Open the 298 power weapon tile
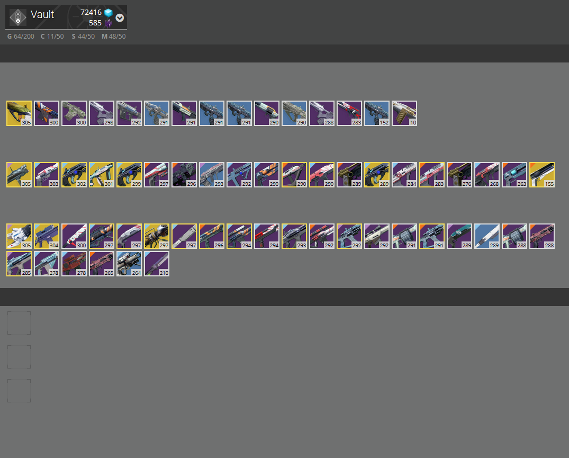The width and height of the screenshot is (569, 458). coord(102,113)
